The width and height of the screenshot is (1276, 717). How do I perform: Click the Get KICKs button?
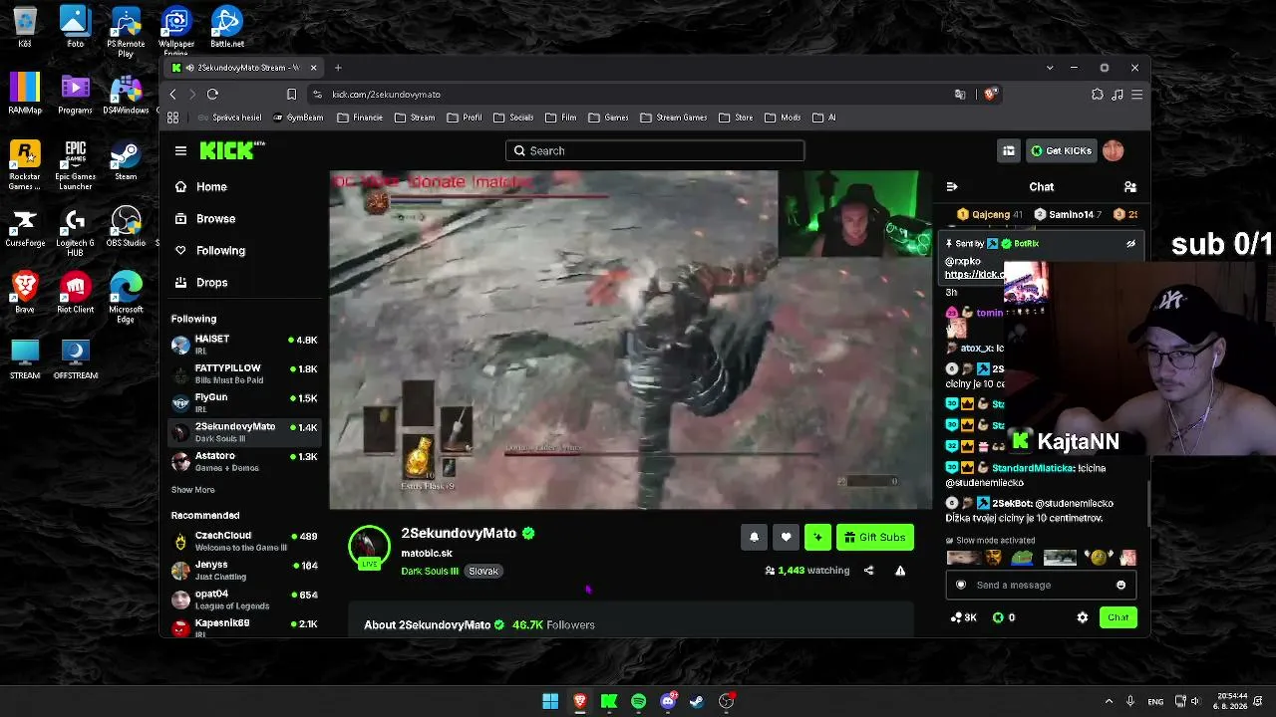(x=1061, y=150)
